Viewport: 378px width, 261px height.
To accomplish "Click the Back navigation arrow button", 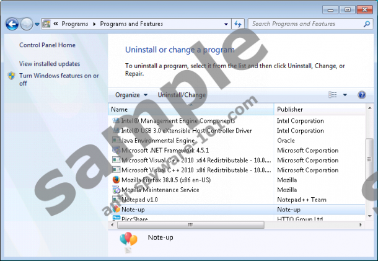I will click(x=12, y=24).
